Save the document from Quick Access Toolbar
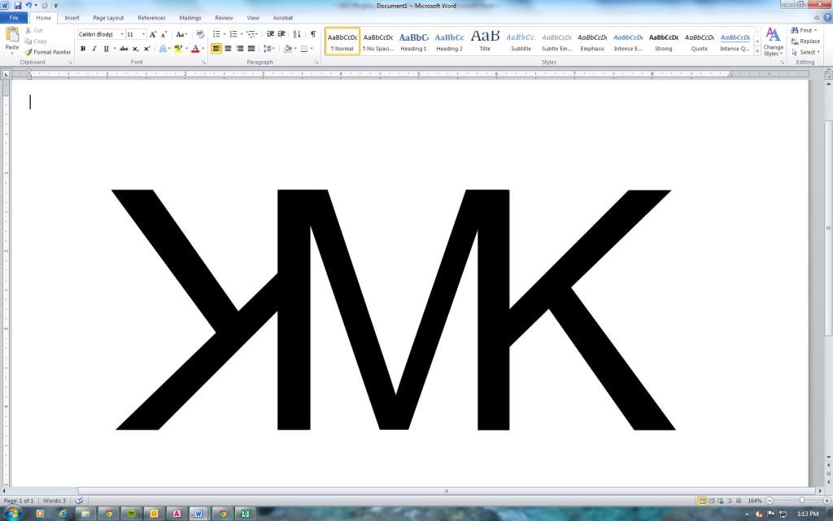Image resolution: width=833 pixels, height=521 pixels. tap(18, 6)
